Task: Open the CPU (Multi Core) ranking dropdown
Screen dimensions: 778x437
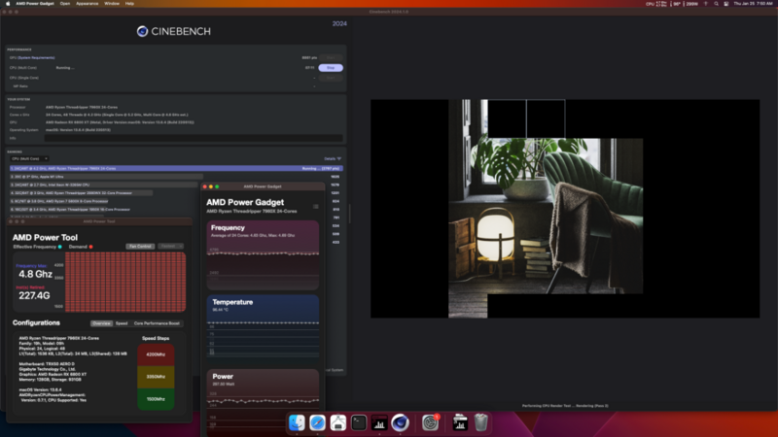Action: (27, 158)
